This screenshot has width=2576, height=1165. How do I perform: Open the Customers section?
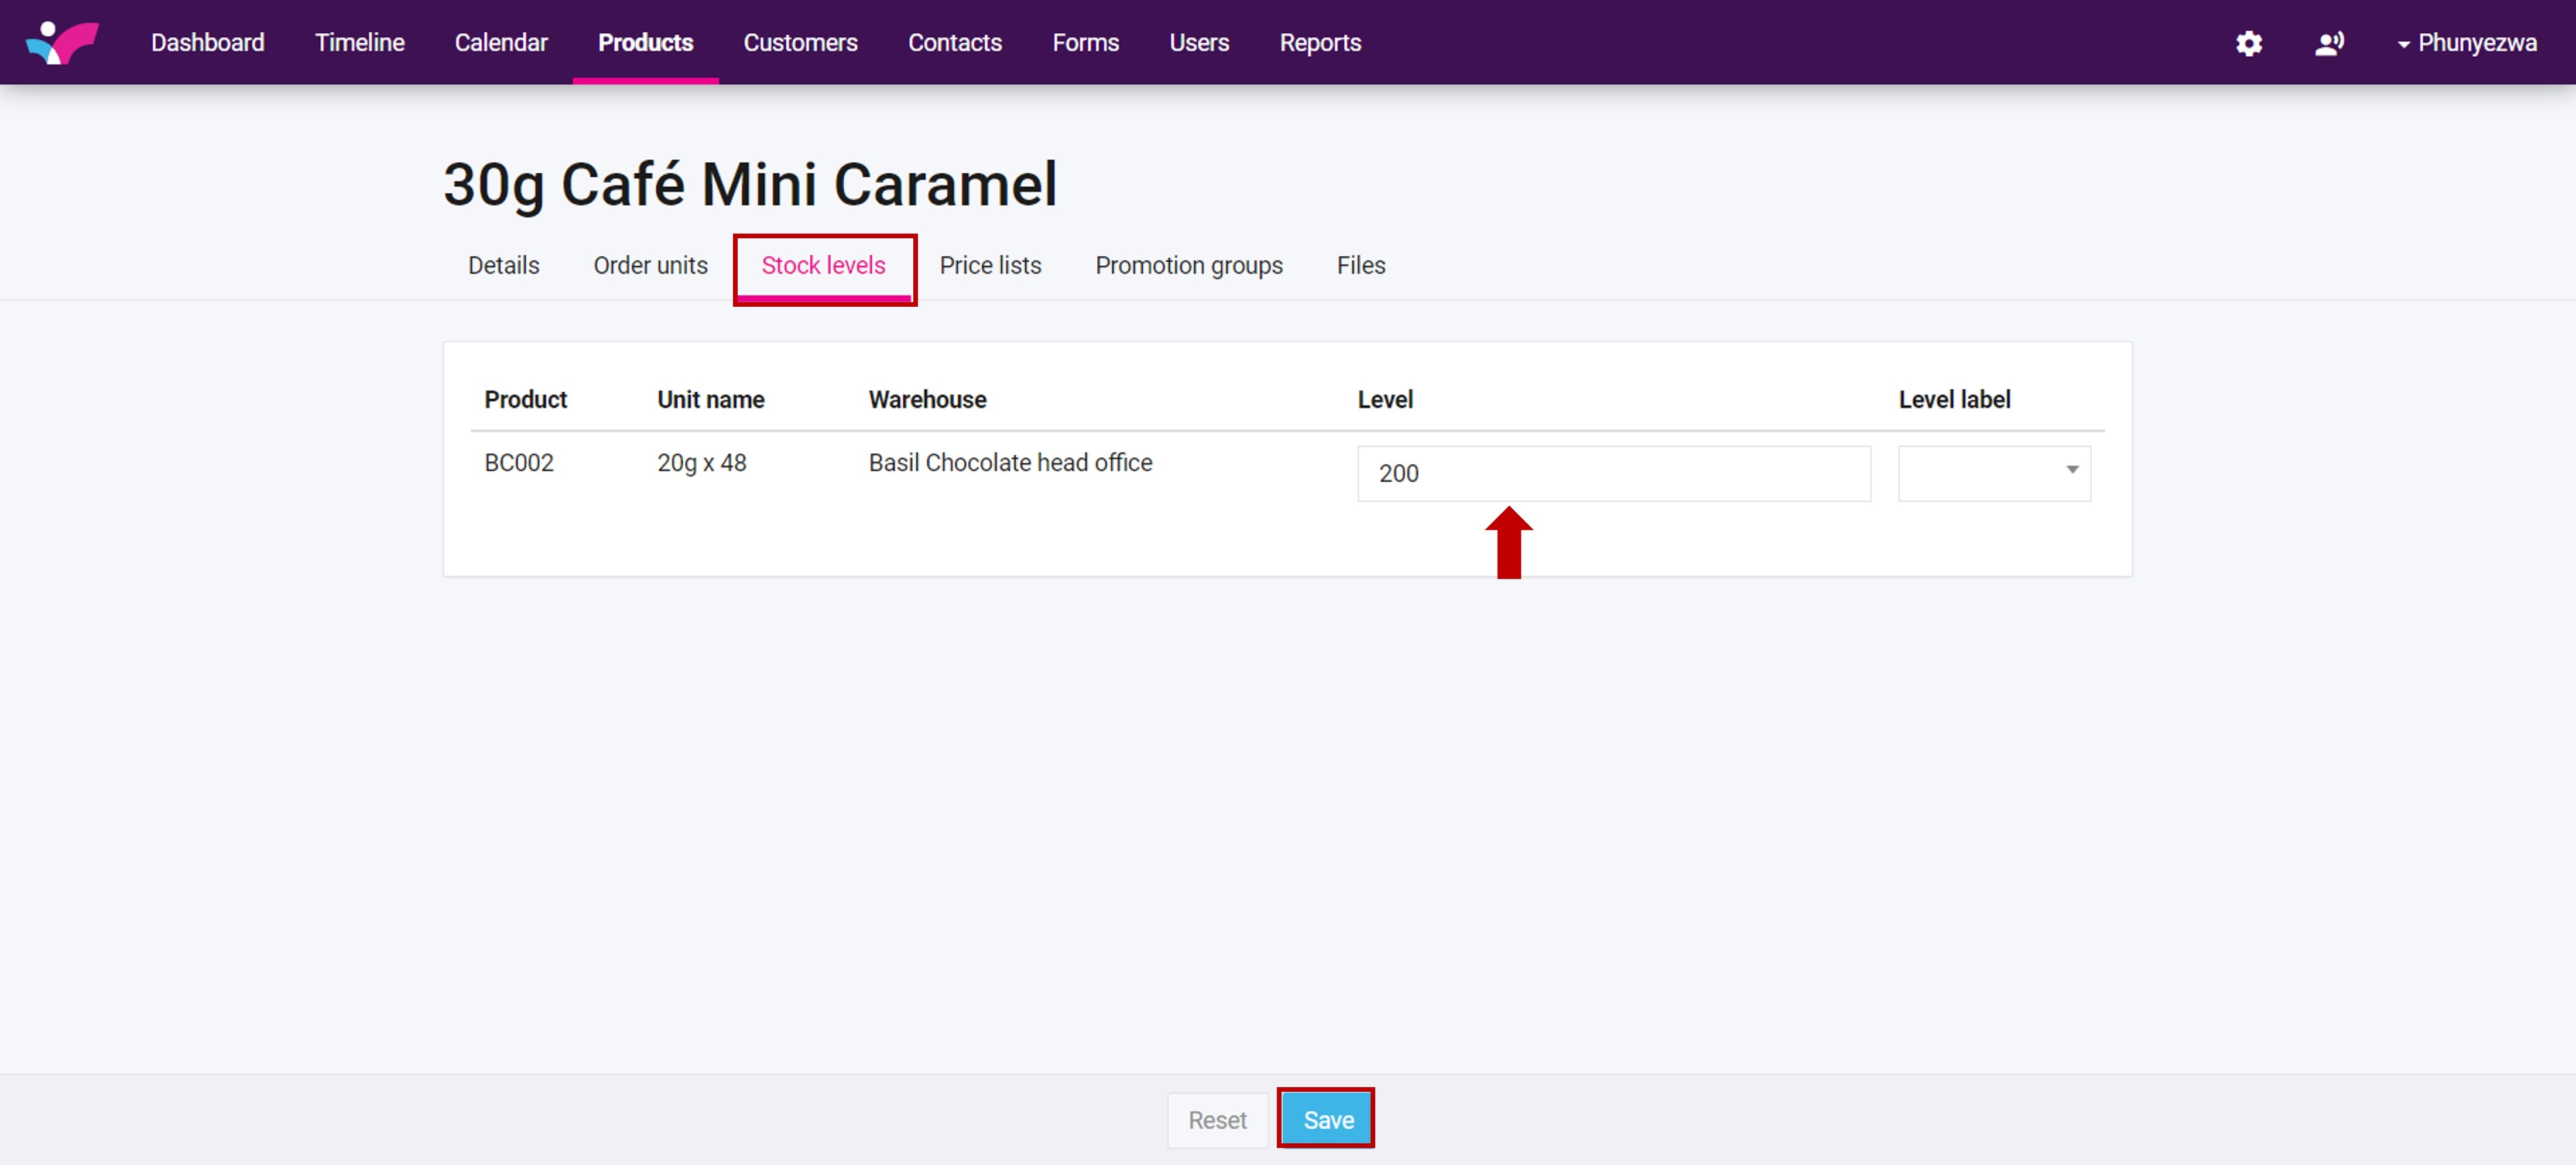click(800, 43)
